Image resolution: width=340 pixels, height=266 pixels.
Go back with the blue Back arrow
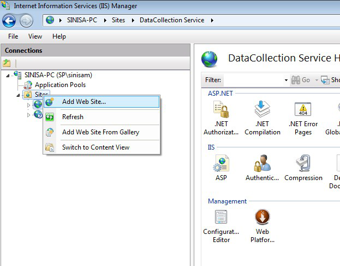click(x=9, y=21)
